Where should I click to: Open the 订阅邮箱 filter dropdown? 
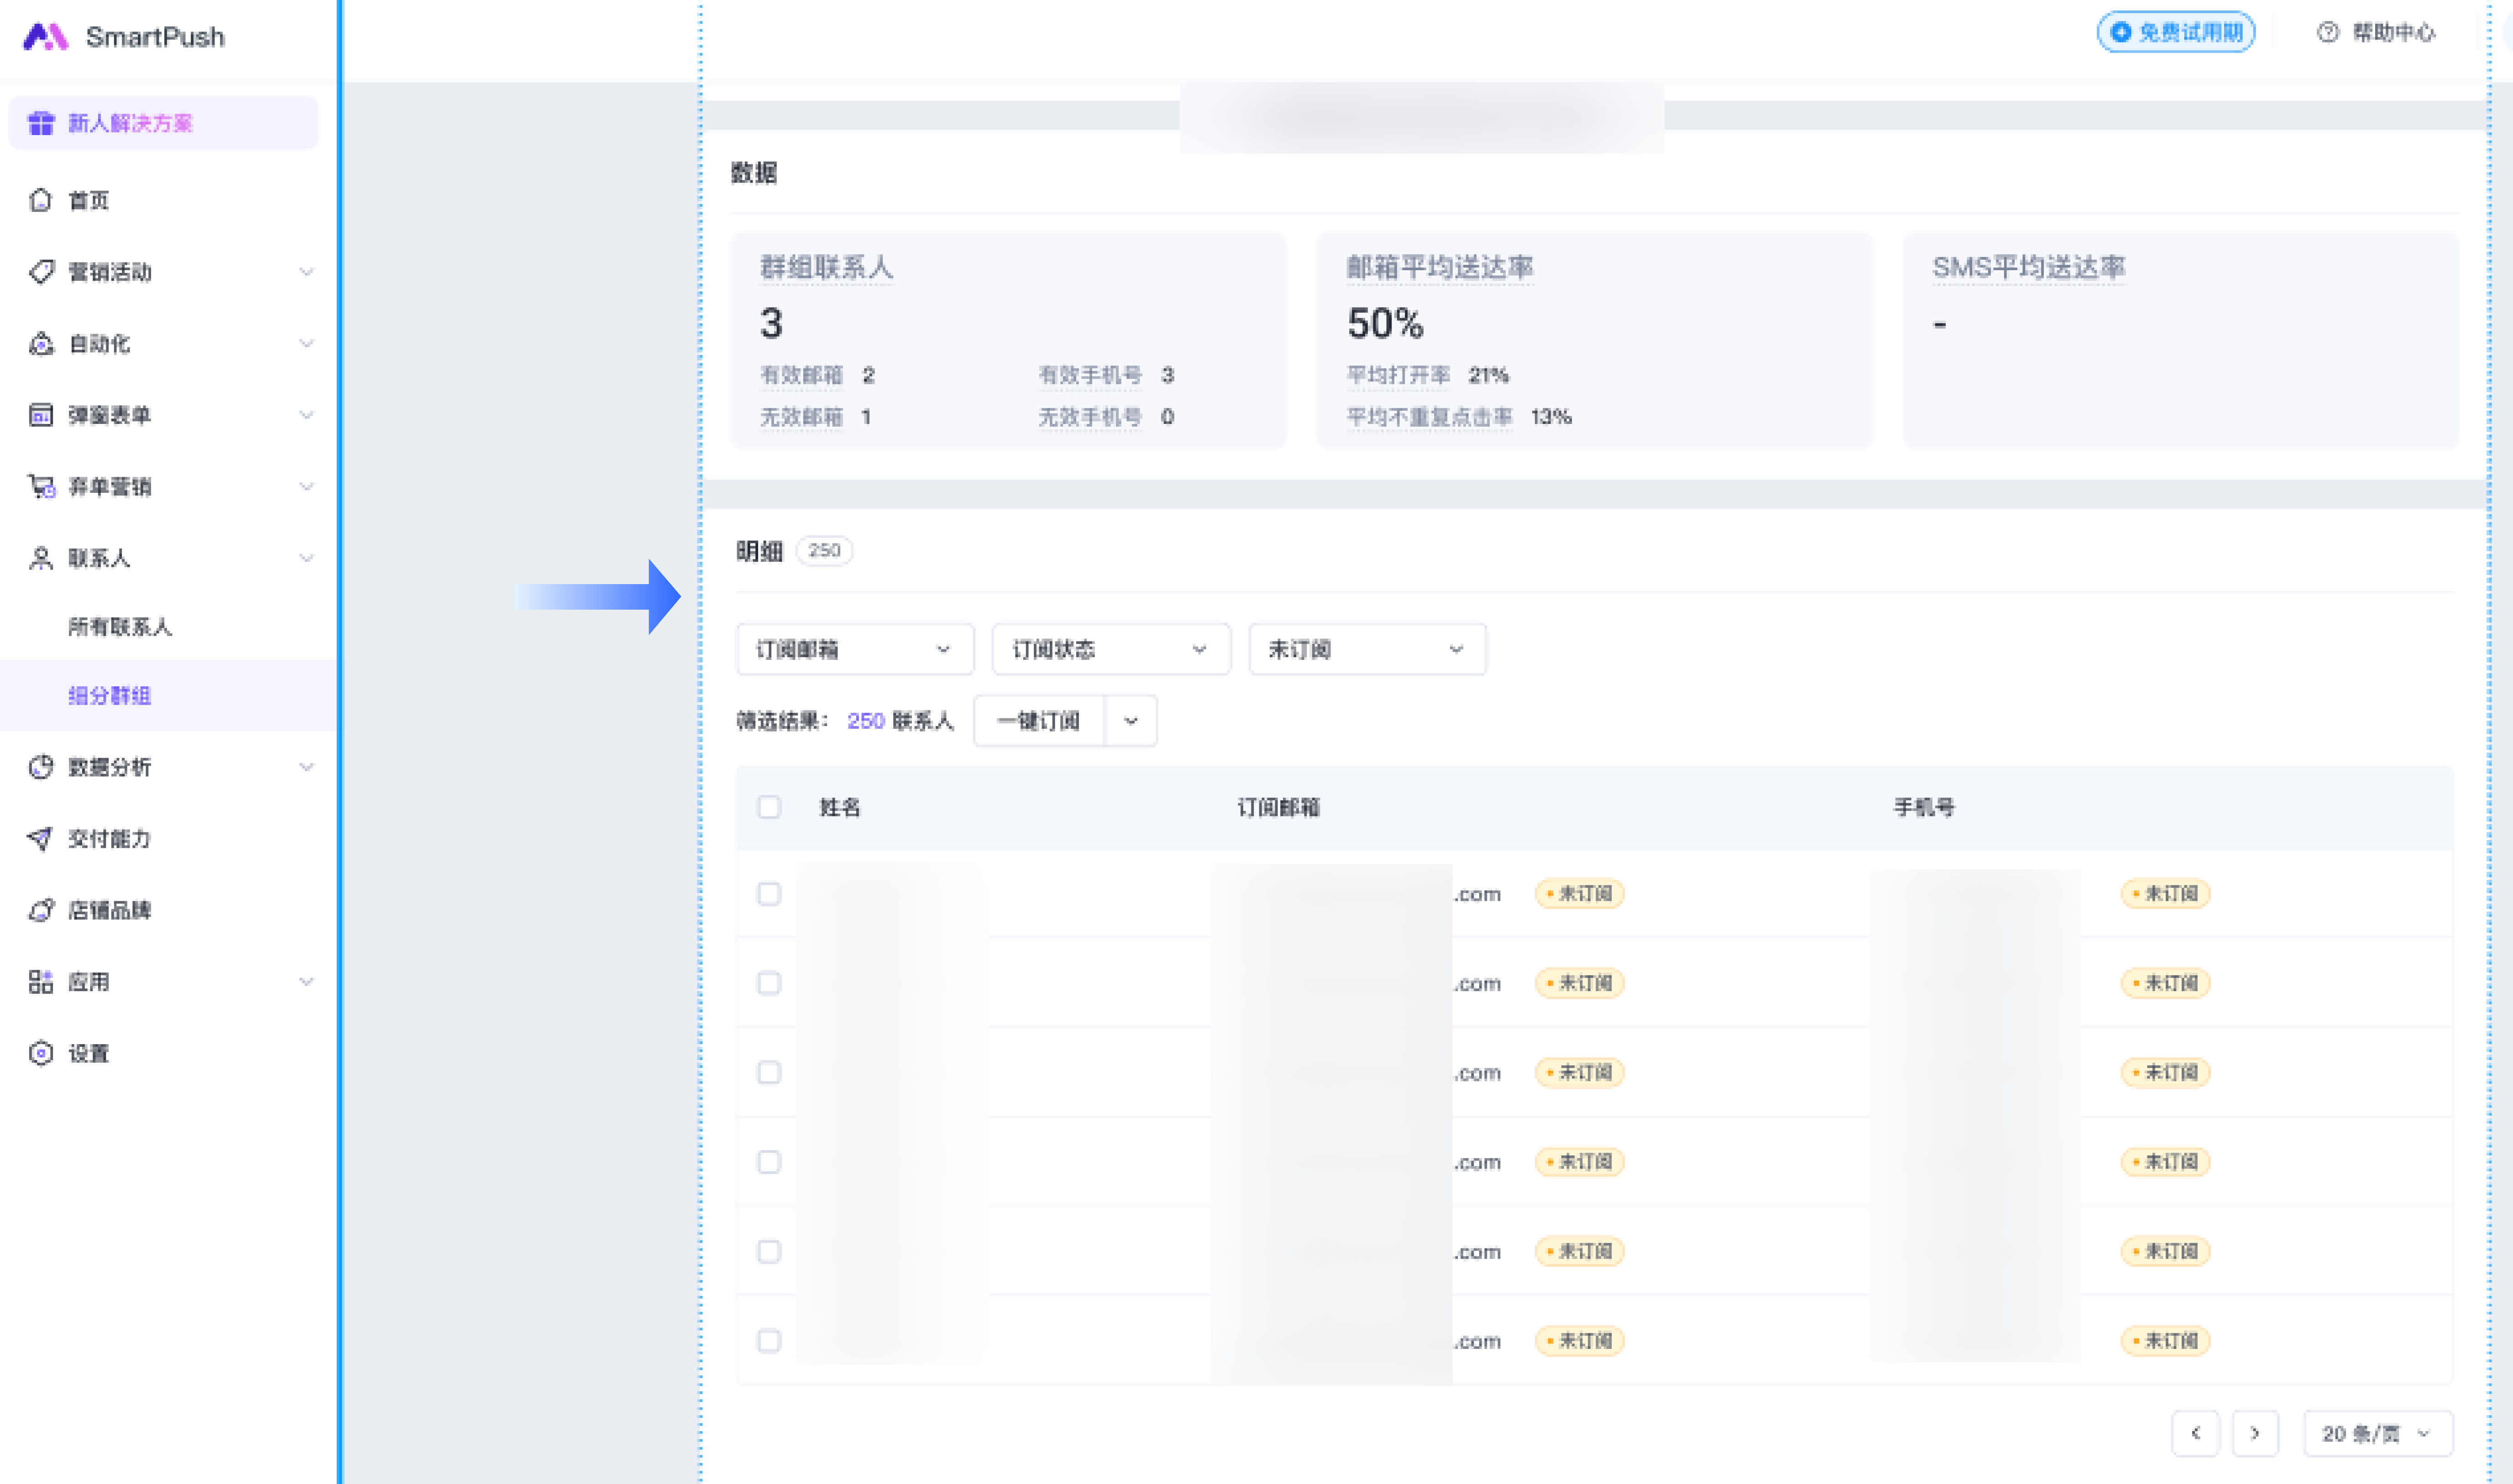[854, 650]
